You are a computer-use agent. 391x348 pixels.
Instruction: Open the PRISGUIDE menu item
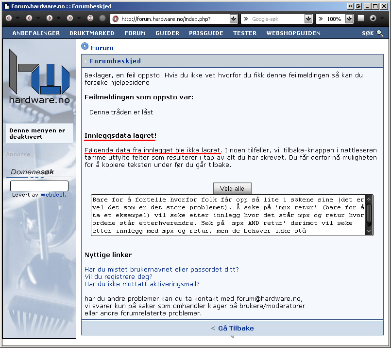click(x=206, y=33)
